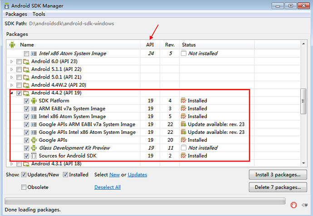The width and height of the screenshot is (313, 216).
Task: Uncheck the ARM EABI v7a System Image checkbox
Action: [x=26, y=109]
